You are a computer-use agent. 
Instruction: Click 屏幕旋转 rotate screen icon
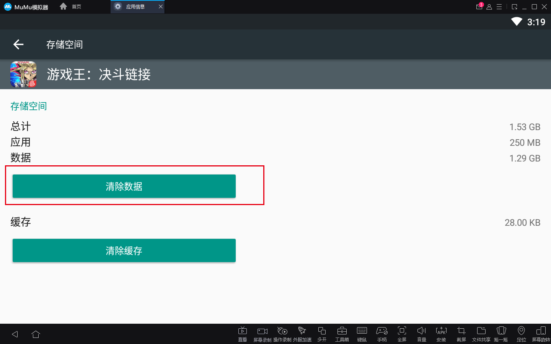[541, 334]
